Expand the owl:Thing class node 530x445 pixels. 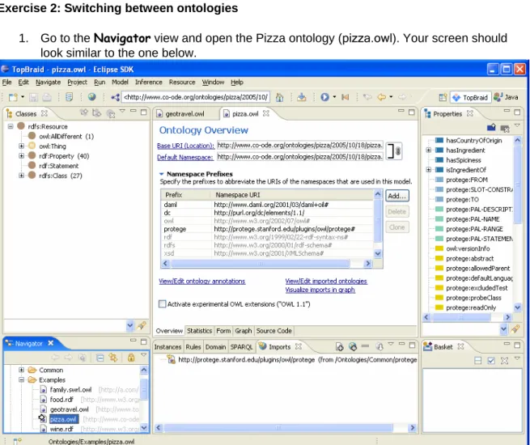pos(21,146)
